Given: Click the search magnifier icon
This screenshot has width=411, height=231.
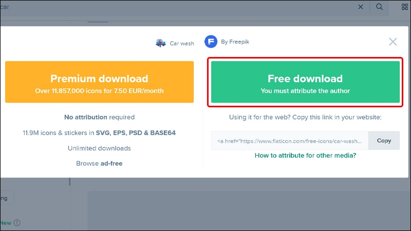Looking at the screenshot, I should click(x=379, y=7).
